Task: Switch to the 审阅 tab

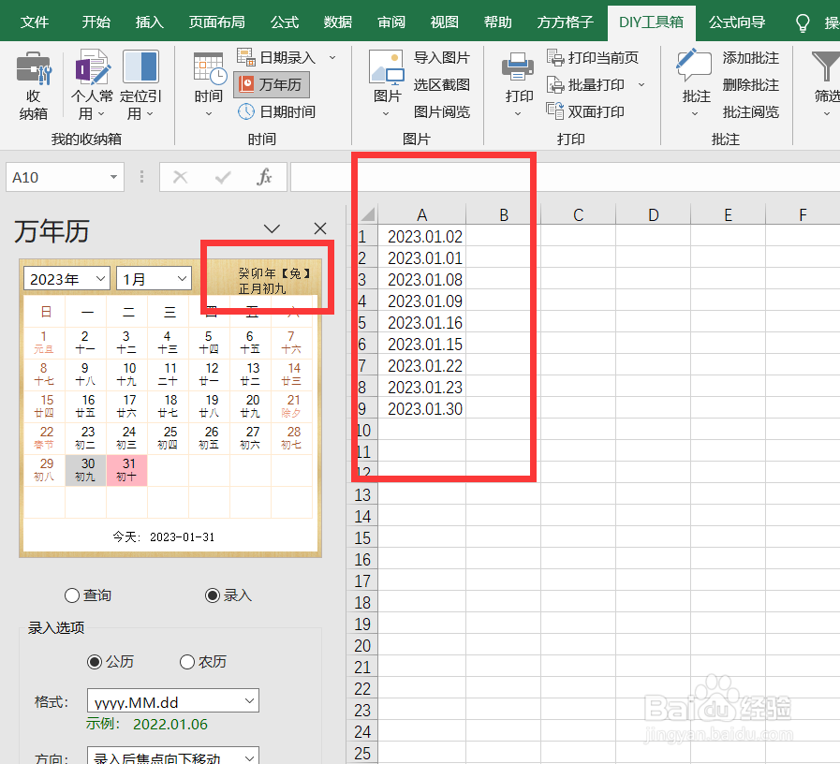Action: pyautogui.click(x=391, y=22)
